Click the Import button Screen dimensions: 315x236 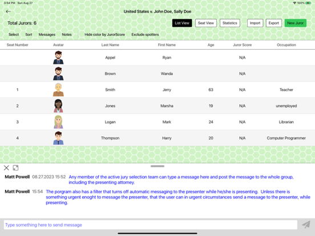[255, 23]
